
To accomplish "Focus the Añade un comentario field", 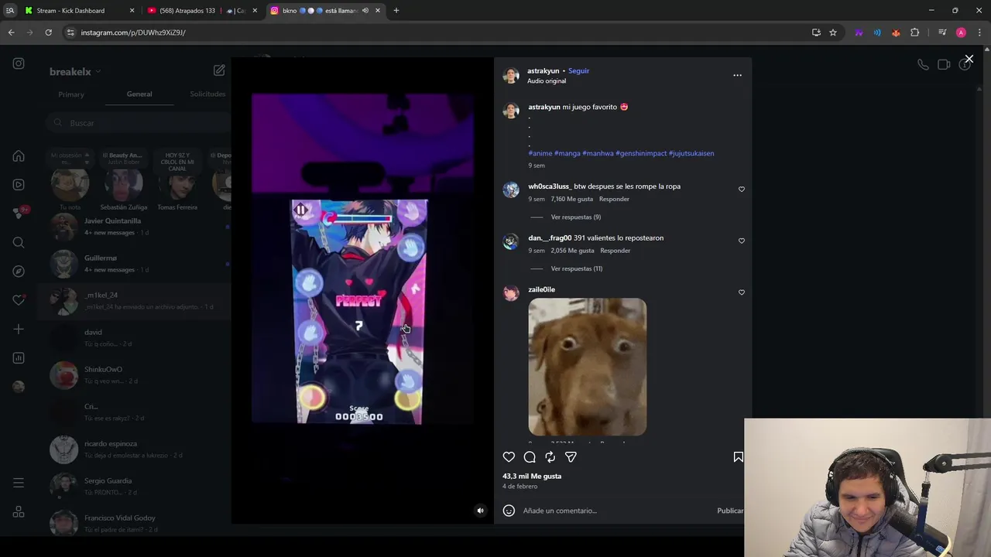I will click(x=616, y=511).
